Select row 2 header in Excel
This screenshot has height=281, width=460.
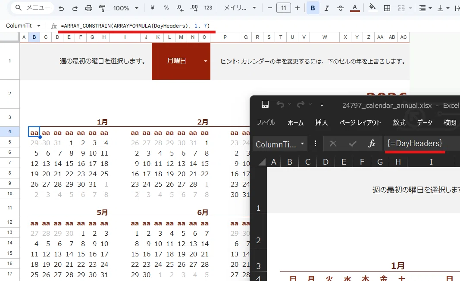259,231
